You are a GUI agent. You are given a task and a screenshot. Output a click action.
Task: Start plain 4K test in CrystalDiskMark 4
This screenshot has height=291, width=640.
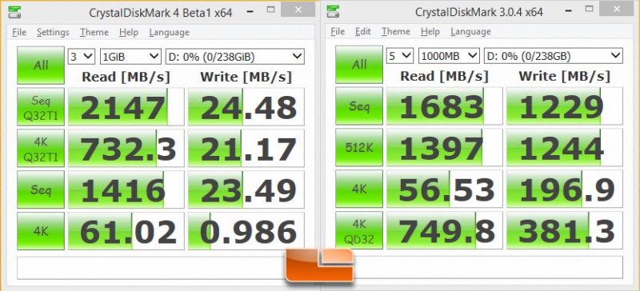41,231
